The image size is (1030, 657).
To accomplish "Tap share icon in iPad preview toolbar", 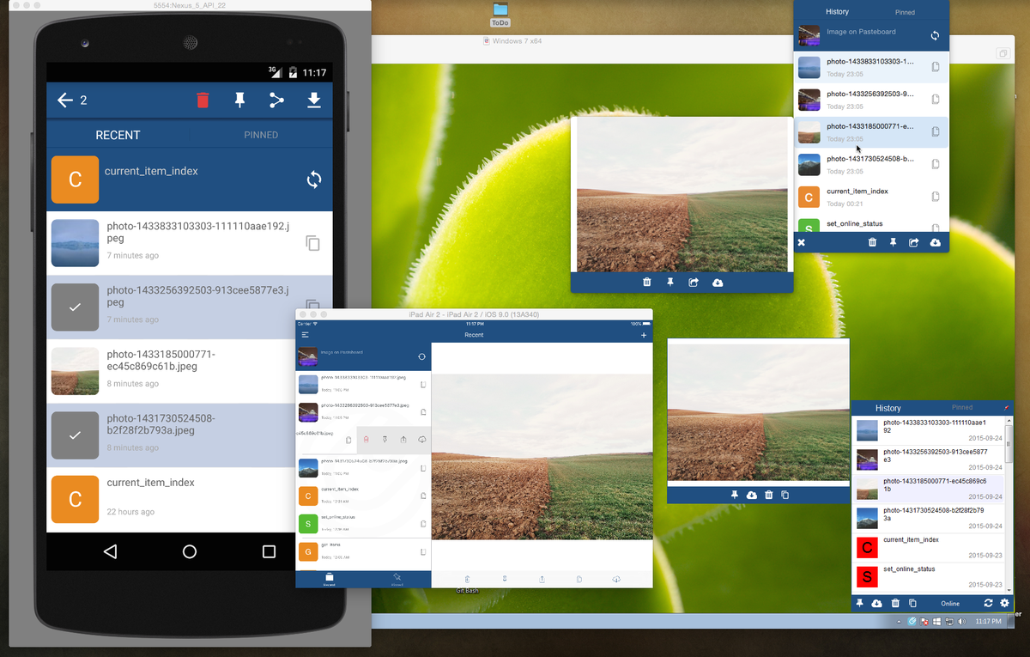I will [542, 580].
